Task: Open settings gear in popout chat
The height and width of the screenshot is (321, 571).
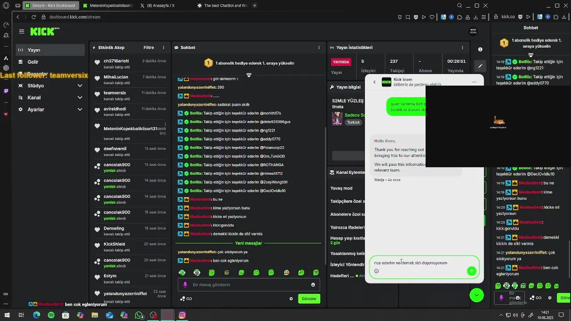Action: (550, 298)
